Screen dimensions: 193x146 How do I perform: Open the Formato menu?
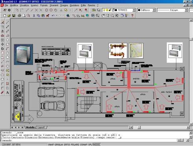(x=44, y=6)
